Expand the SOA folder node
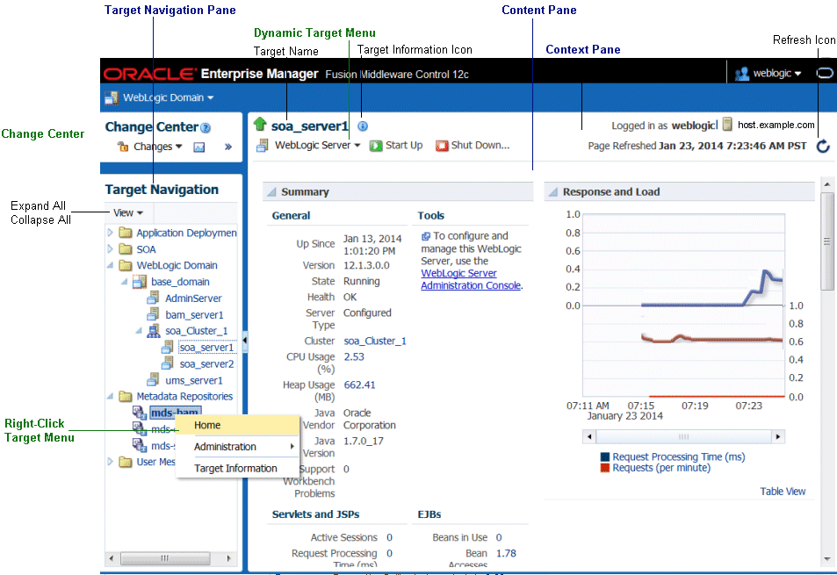This screenshot has width=837, height=575. pyautogui.click(x=110, y=249)
